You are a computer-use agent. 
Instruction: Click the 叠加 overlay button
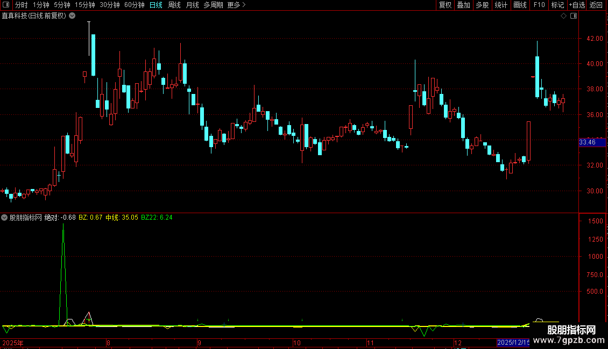(x=463, y=5)
